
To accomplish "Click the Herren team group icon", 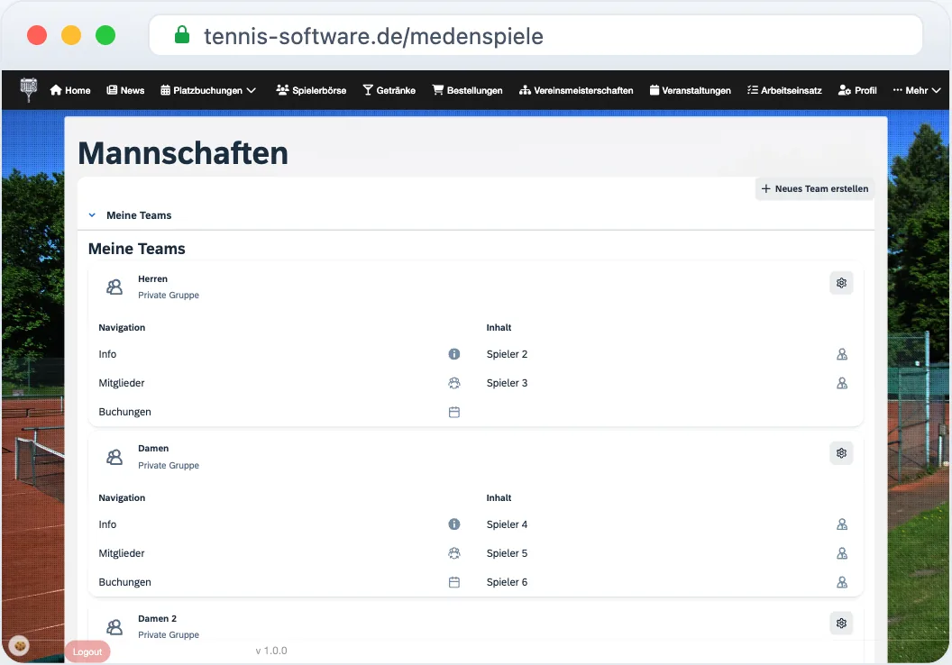I will (114, 287).
